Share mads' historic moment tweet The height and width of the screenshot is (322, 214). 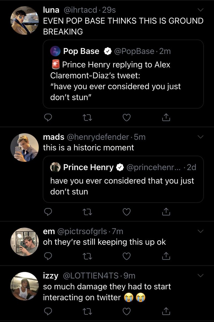point(166,212)
